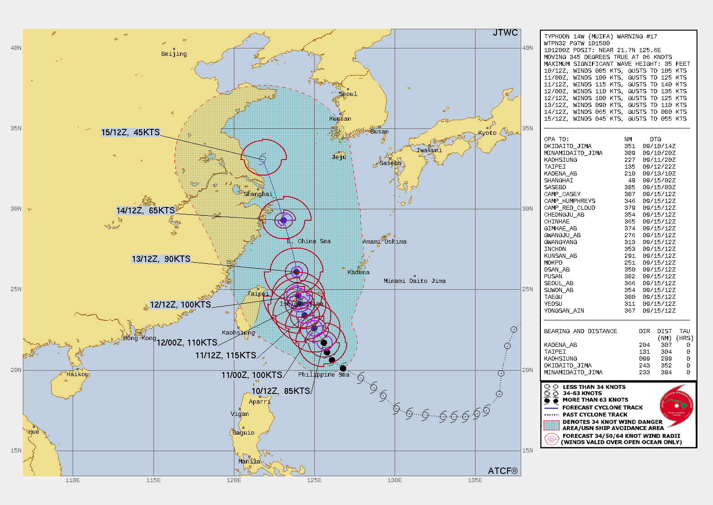713x505 pixels.
Task: Click the YONGSAN_AIN row in CPA table
Action: (x=610, y=311)
